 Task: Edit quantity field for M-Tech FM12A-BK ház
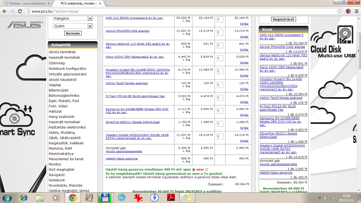click(220, 98)
